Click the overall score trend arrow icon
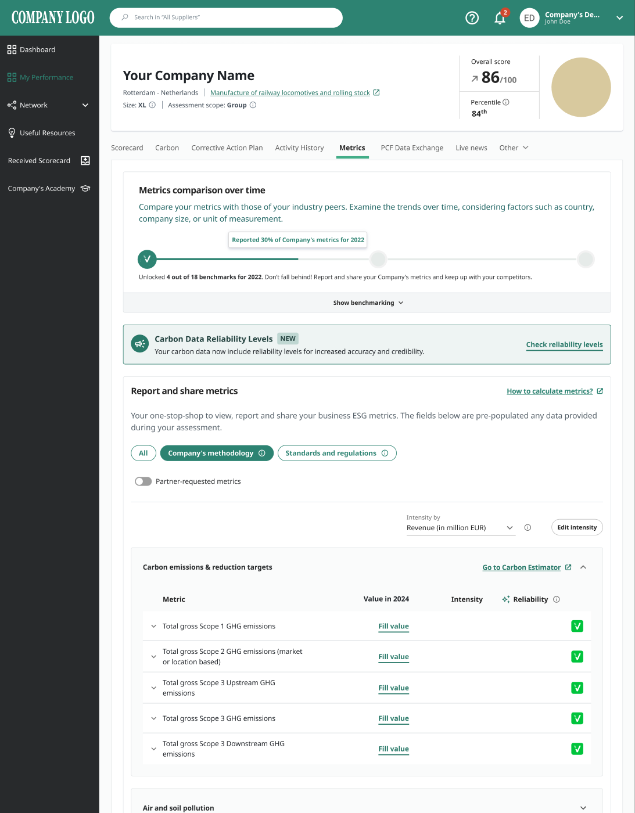Viewport: 635px width, 813px height. tap(475, 78)
